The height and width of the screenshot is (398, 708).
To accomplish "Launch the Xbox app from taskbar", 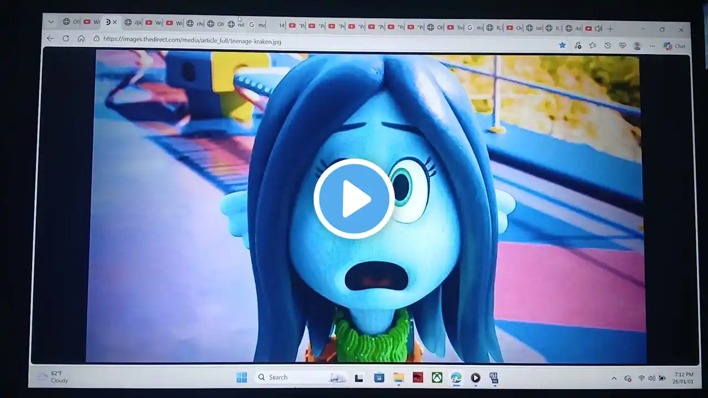I will point(437,378).
